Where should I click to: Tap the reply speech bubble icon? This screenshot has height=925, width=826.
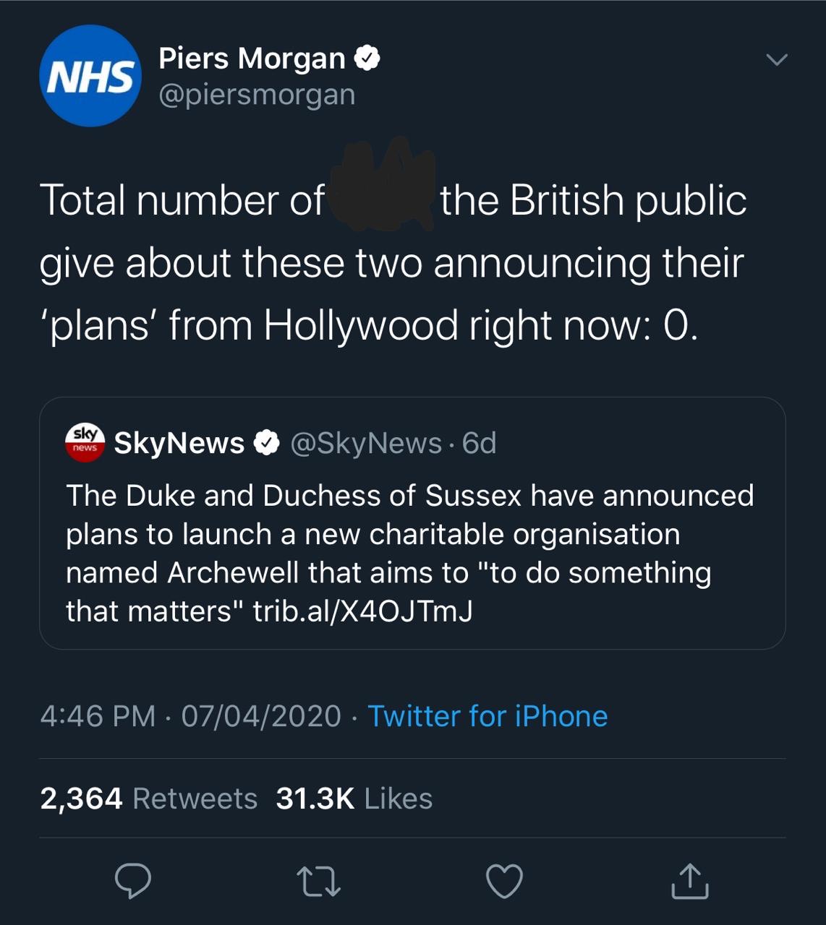[x=133, y=880]
